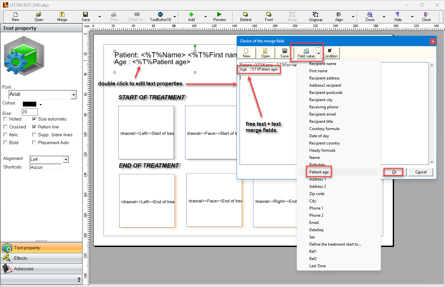
Task: Bring object to Front via toolbar
Action: [x=269, y=15]
